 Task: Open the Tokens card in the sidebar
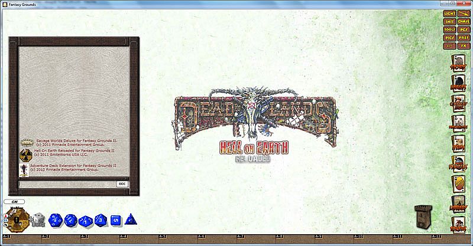click(x=458, y=225)
